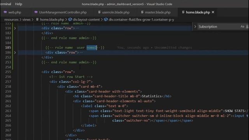Click the file icon on the home.blade.php tab
The image size is (249, 140).
tap(183, 12)
